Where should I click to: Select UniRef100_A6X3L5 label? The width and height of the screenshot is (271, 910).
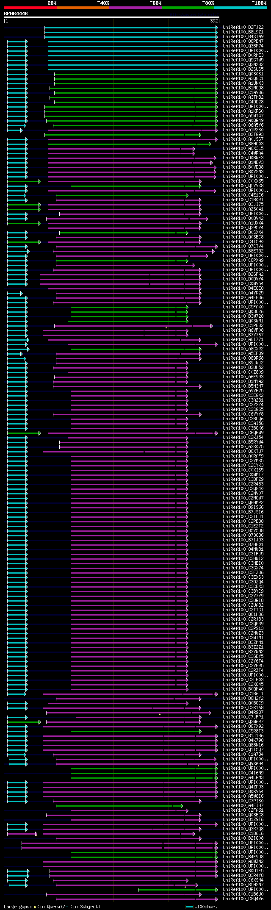pyautogui.click(x=243, y=148)
